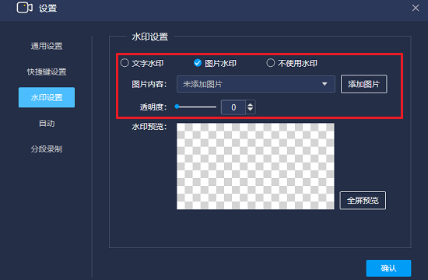
Task: Expand the 未添加图片 dropdown arrow
Action: coord(325,84)
